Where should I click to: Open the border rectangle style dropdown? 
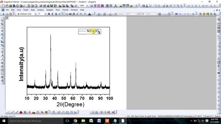click(146, 14)
